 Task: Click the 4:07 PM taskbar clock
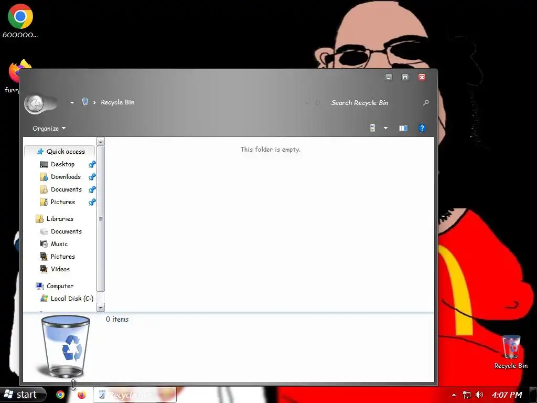[x=507, y=395]
